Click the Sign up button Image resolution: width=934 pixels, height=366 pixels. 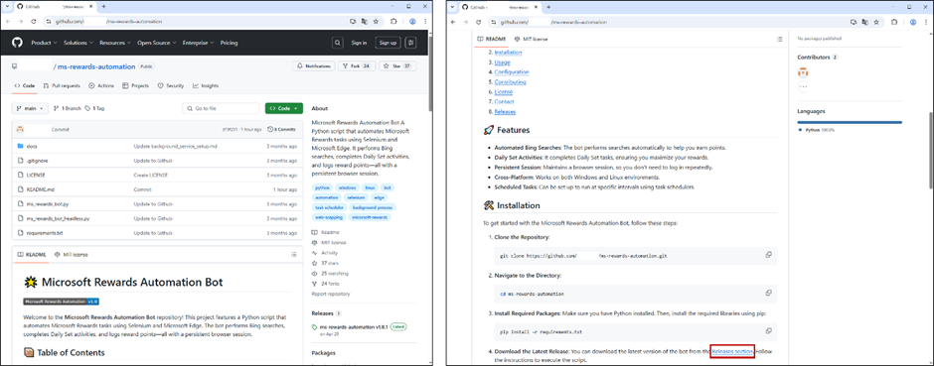pos(388,43)
